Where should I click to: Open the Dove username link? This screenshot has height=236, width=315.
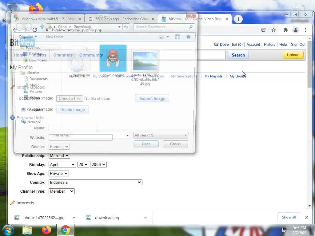coord(224,45)
